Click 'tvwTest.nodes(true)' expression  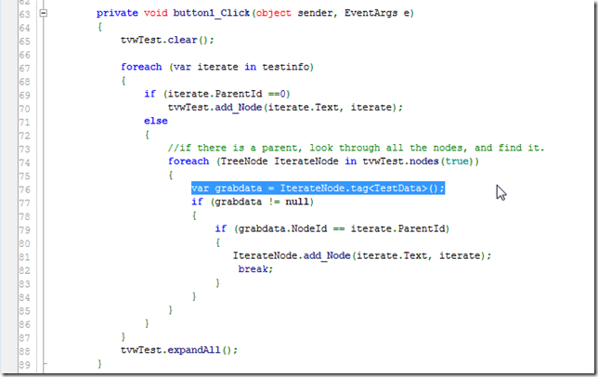418,162
